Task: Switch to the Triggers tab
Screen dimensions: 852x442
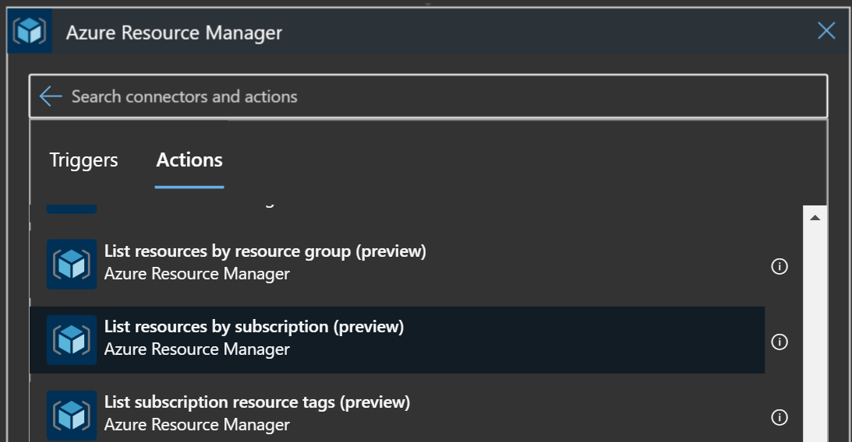Action: (83, 160)
